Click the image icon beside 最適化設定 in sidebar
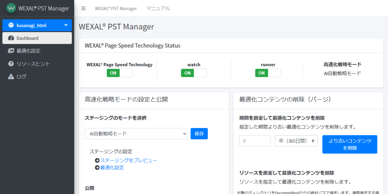 11,51
